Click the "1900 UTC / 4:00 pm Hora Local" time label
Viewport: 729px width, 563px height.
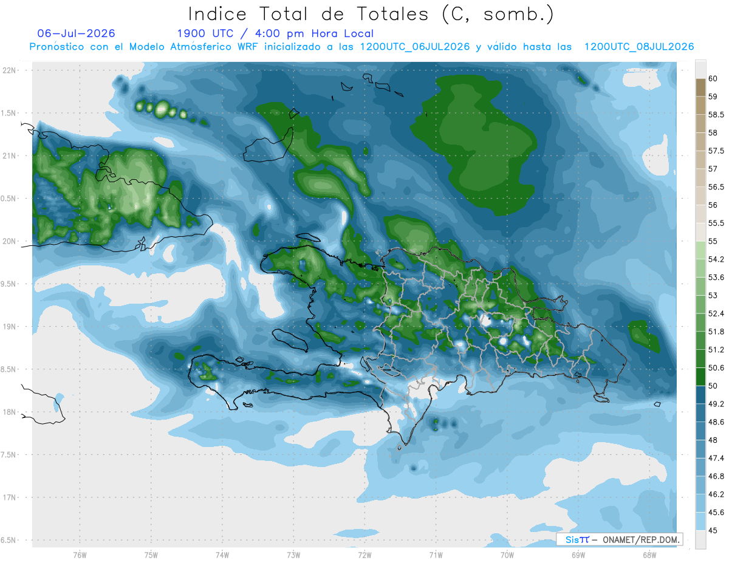coord(275,34)
